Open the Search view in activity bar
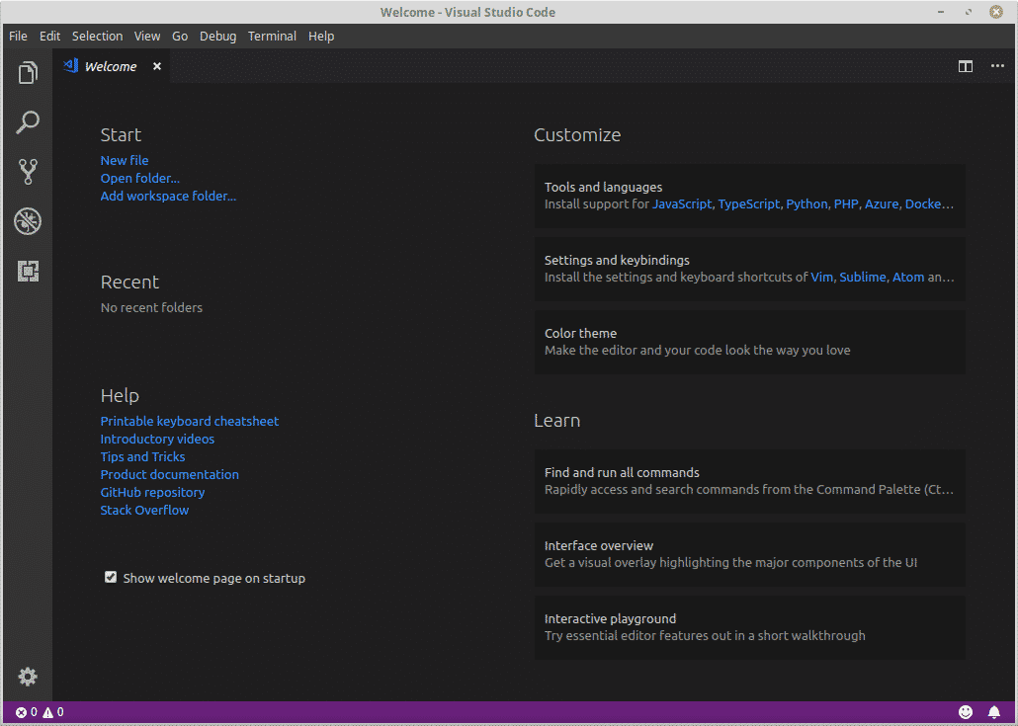The height and width of the screenshot is (726, 1018). (x=28, y=122)
